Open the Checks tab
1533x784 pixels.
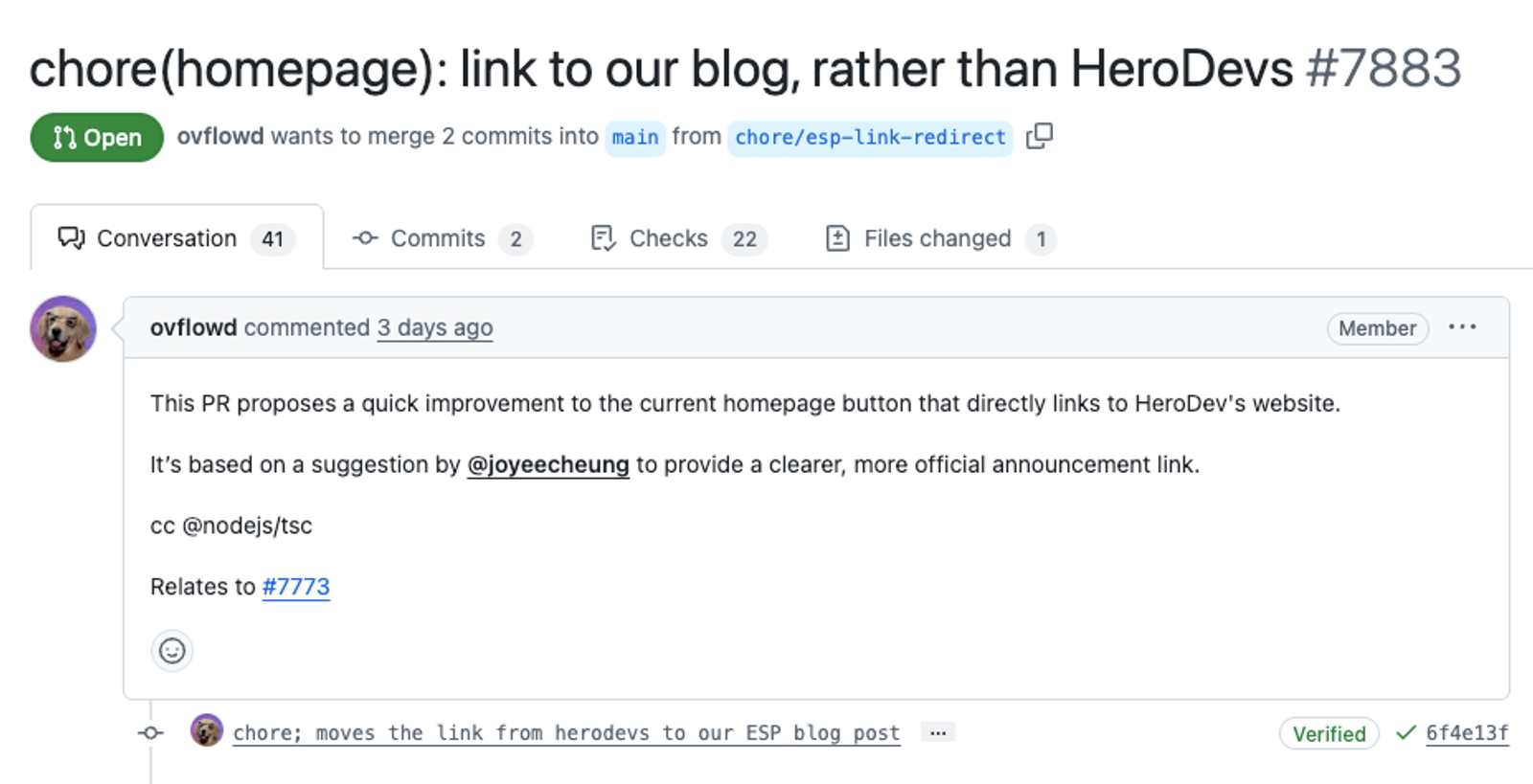click(x=679, y=238)
